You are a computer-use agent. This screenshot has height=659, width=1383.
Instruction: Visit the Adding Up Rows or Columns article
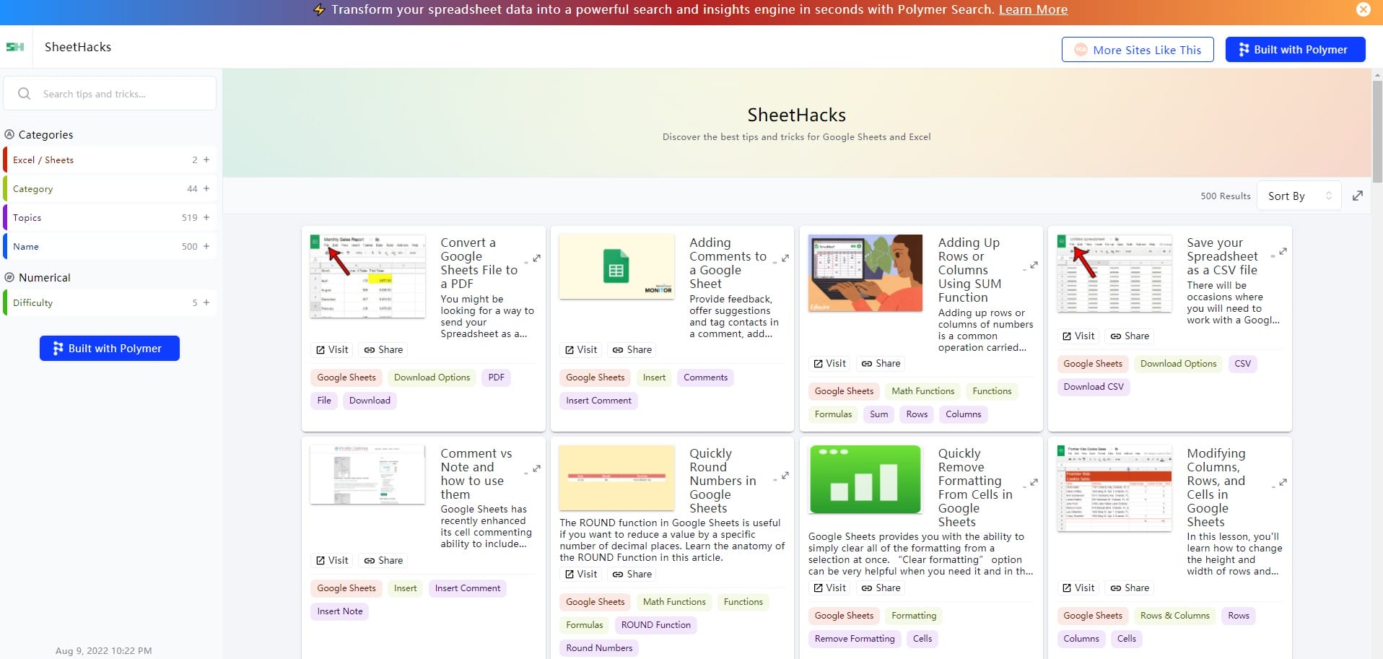829,364
